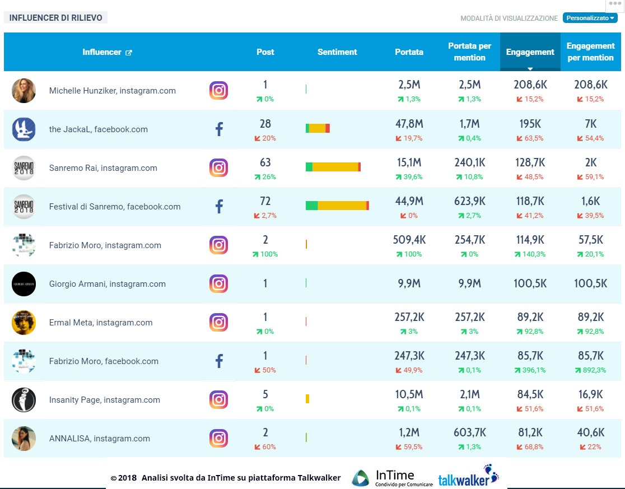
Task: Open Fabrizio Moro, facebook.com link
Action: [104, 361]
